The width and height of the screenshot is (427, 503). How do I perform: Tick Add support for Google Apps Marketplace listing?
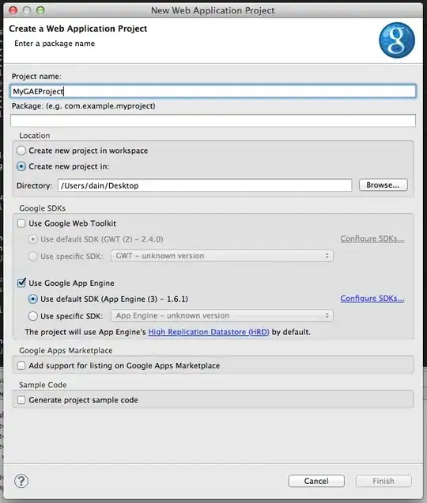21,366
